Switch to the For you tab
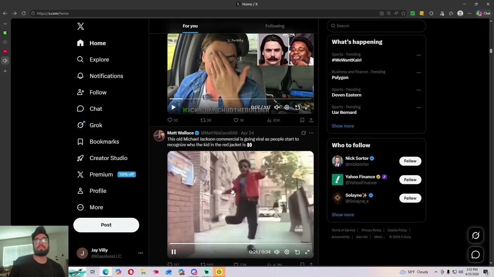This screenshot has width=494, height=277. point(190,26)
